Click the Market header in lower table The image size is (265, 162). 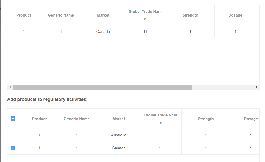pos(119,119)
